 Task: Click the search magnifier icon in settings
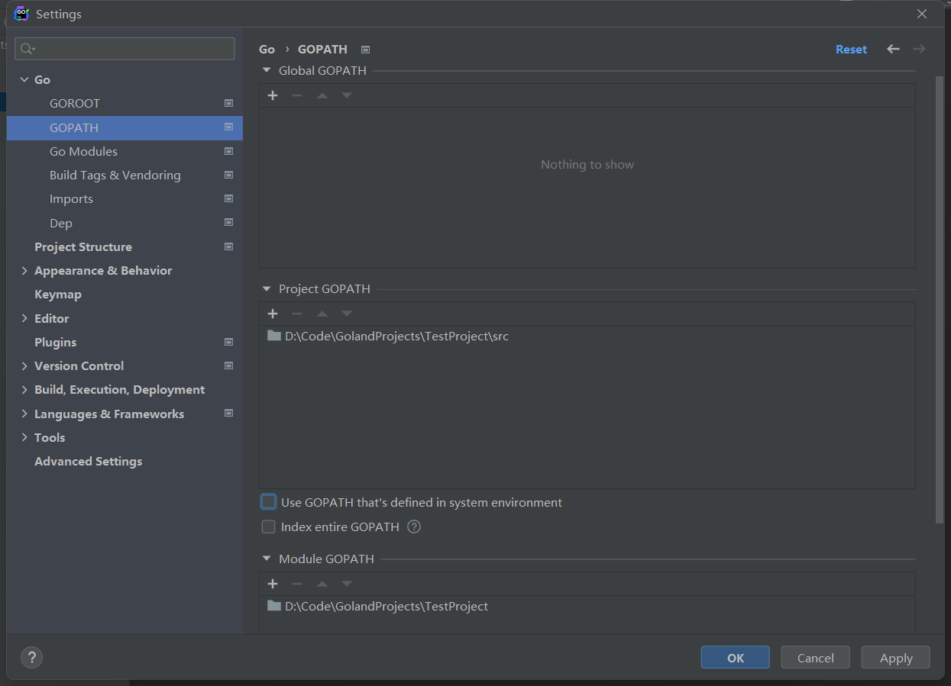tap(27, 49)
